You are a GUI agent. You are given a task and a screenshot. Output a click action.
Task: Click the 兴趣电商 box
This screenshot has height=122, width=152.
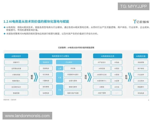click(46, 81)
